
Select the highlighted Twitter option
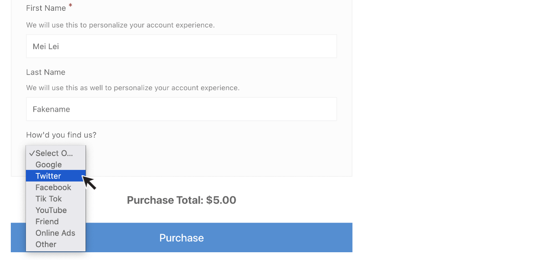click(56, 176)
